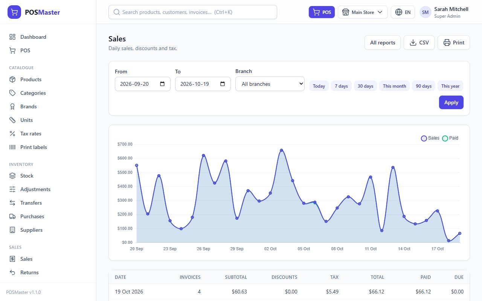Open the Branch dropdown showing All branches
Screen dimensions: 482x301
point(270,84)
